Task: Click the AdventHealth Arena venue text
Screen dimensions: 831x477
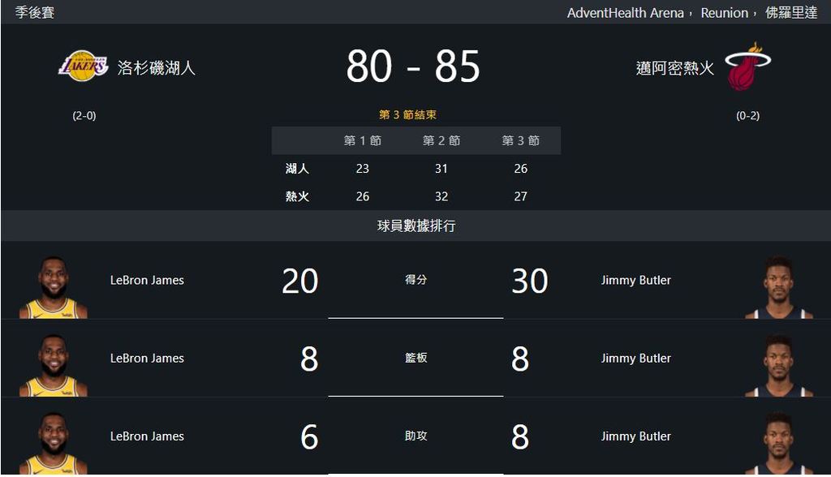Action: [626, 13]
